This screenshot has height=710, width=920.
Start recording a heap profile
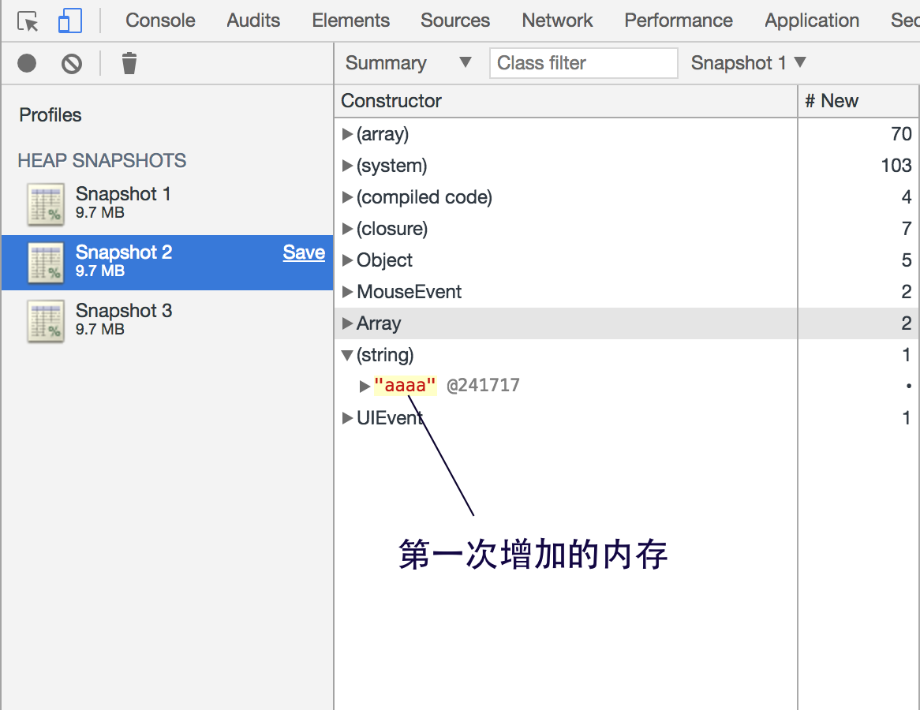(x=27, y=63)
